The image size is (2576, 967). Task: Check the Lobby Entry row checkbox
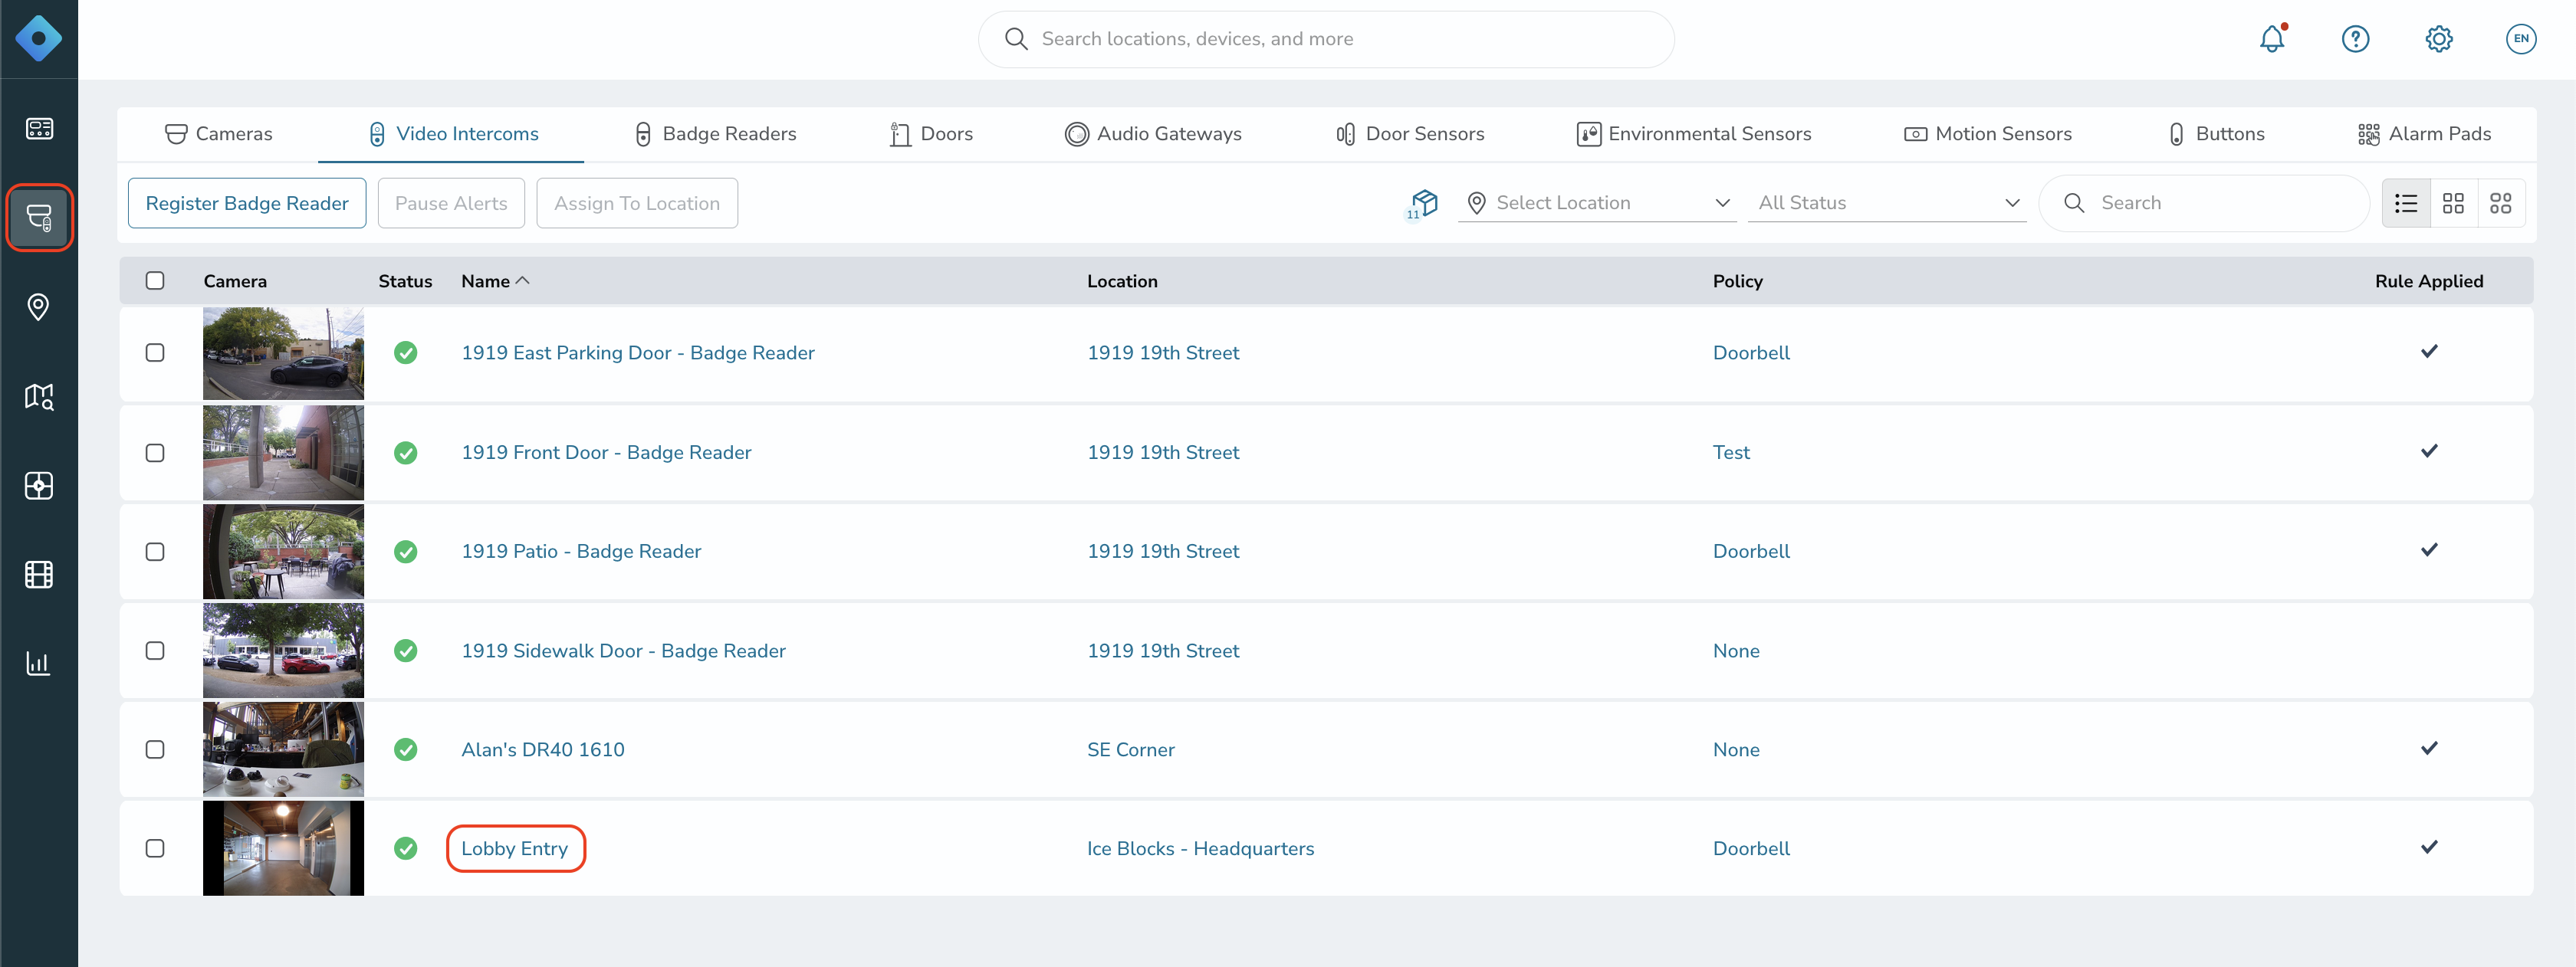(155, 848)
